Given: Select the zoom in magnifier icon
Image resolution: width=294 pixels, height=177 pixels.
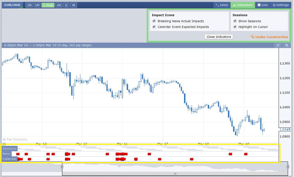Looking at the screenshot, I should click(x=278, y=45).
